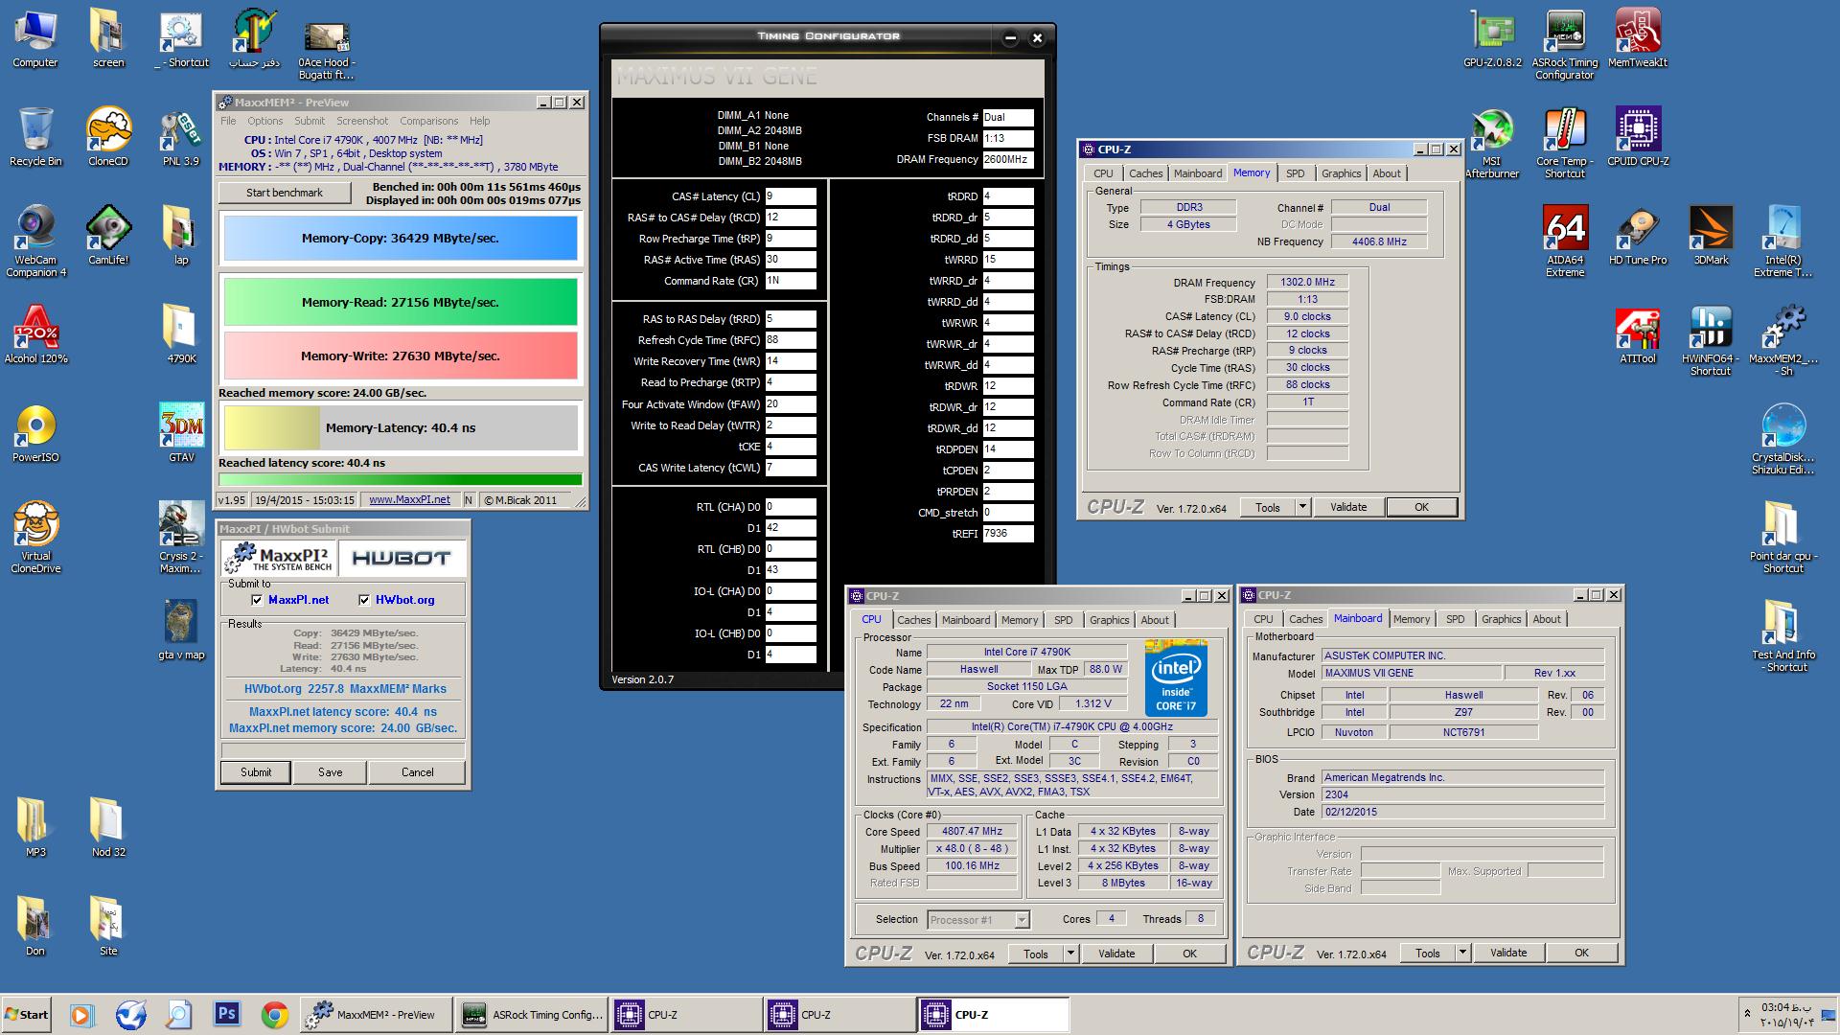Open the GPU-Z.0.8.2 desktop icon
The width and height of the screenshot is (1840, 1035).
tap(1492, 39)
